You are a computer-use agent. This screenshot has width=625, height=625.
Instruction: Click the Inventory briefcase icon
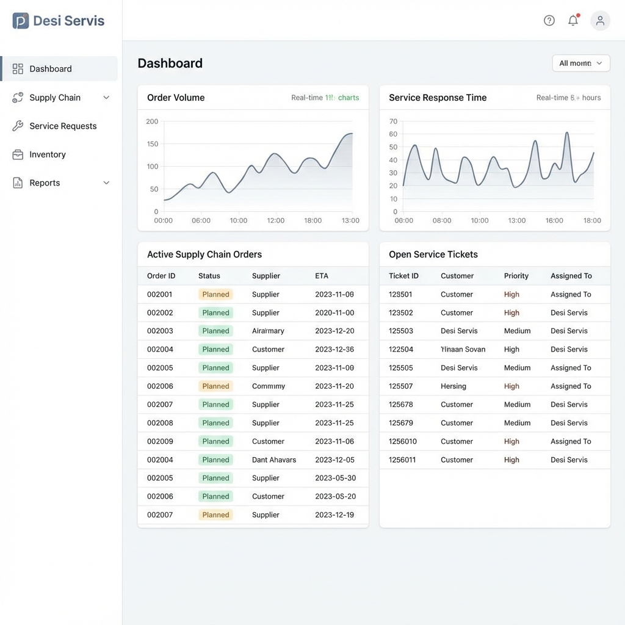18,154
